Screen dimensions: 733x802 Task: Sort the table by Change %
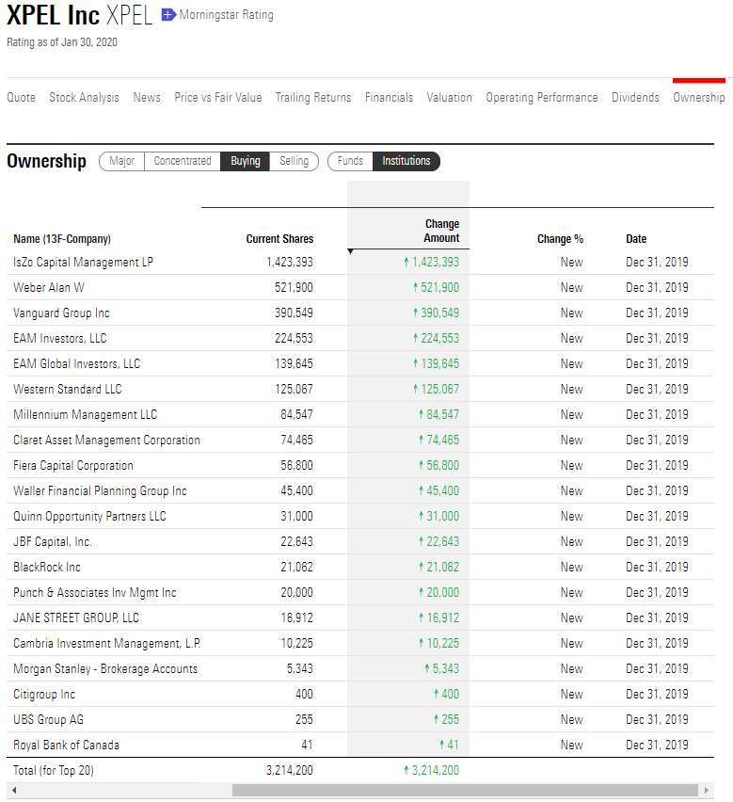coord(560,239)
